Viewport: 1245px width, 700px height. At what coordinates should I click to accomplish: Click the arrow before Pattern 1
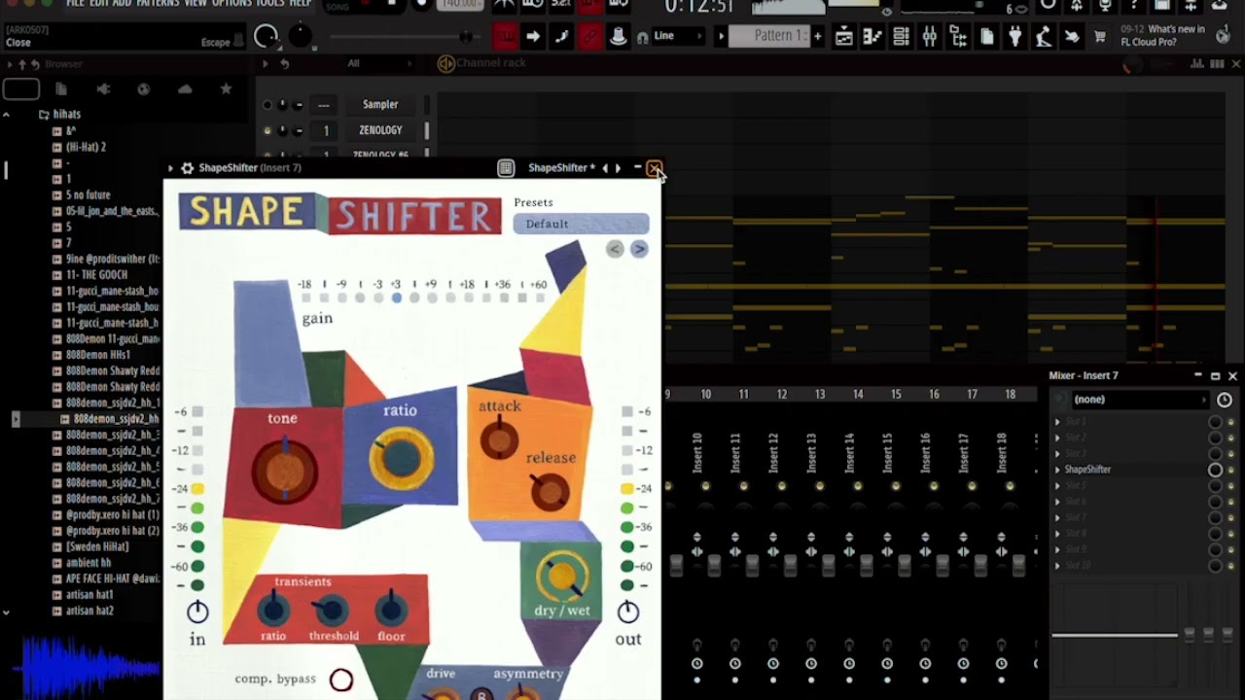722,36
